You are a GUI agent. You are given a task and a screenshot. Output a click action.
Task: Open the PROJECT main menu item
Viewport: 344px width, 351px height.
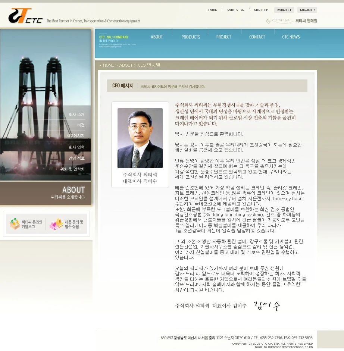coord(223,37)
